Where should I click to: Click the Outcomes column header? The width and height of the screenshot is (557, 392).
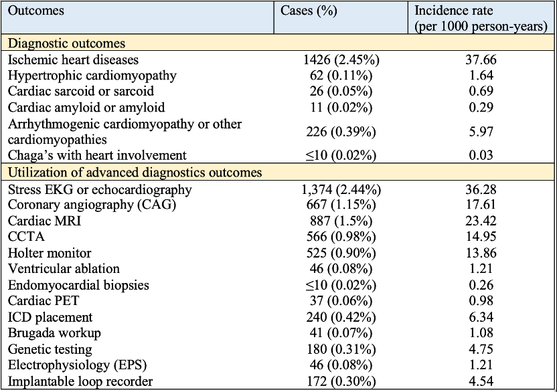pyautogui.click(x=35, y=11)
